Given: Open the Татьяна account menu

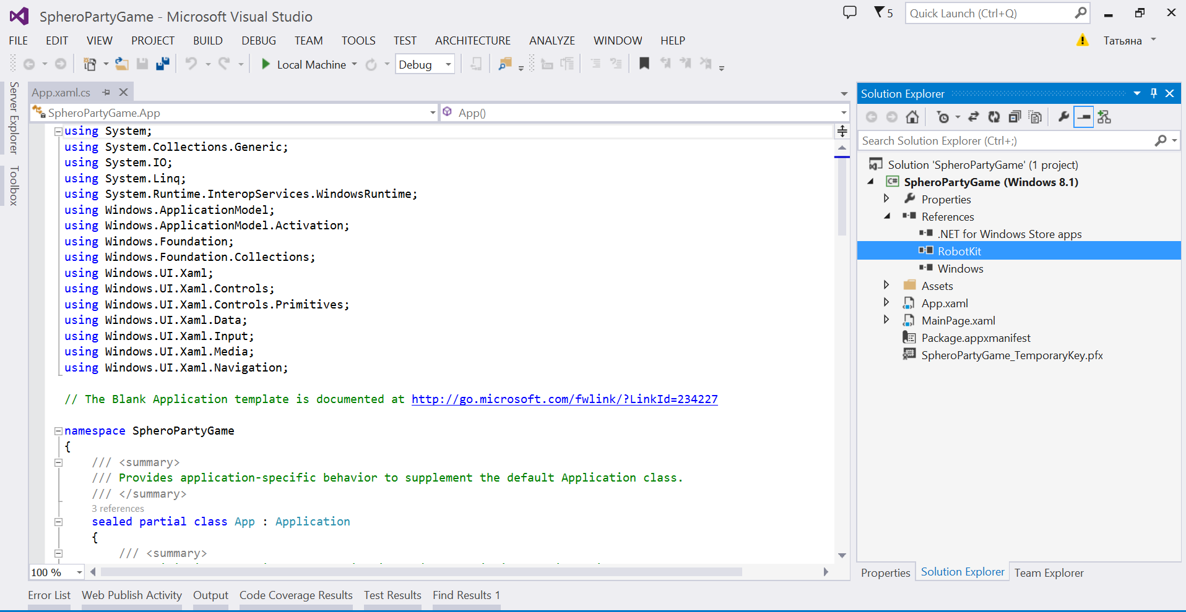Looking at the screenshot, I should 1130,41.
